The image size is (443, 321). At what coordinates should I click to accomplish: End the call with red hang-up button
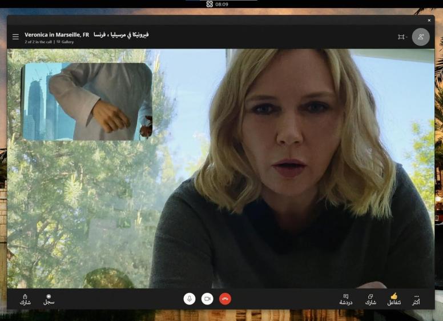(x=225, y=299)
